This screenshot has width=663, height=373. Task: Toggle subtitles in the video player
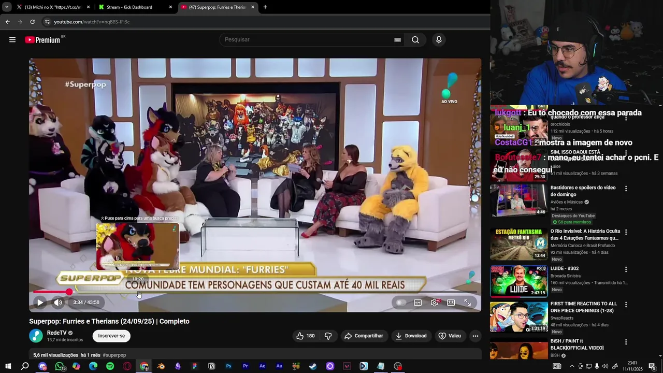coord(417,303)
